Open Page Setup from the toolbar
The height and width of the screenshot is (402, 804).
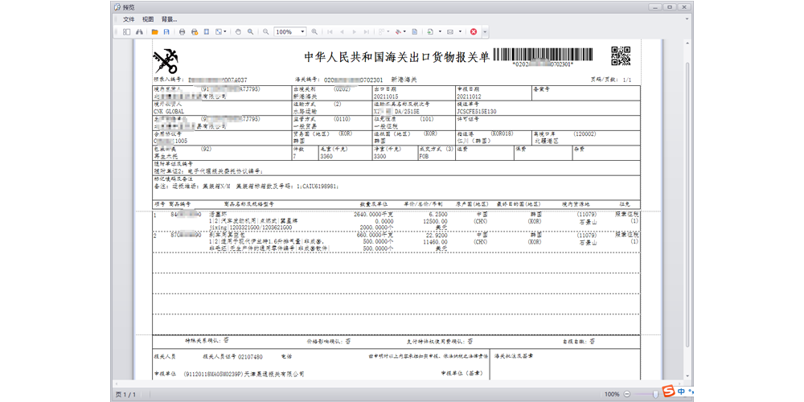pos(207,32)
